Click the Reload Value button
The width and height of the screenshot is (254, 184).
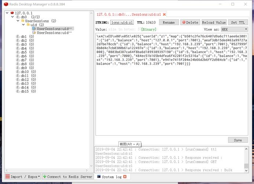[x=214, y=22]
